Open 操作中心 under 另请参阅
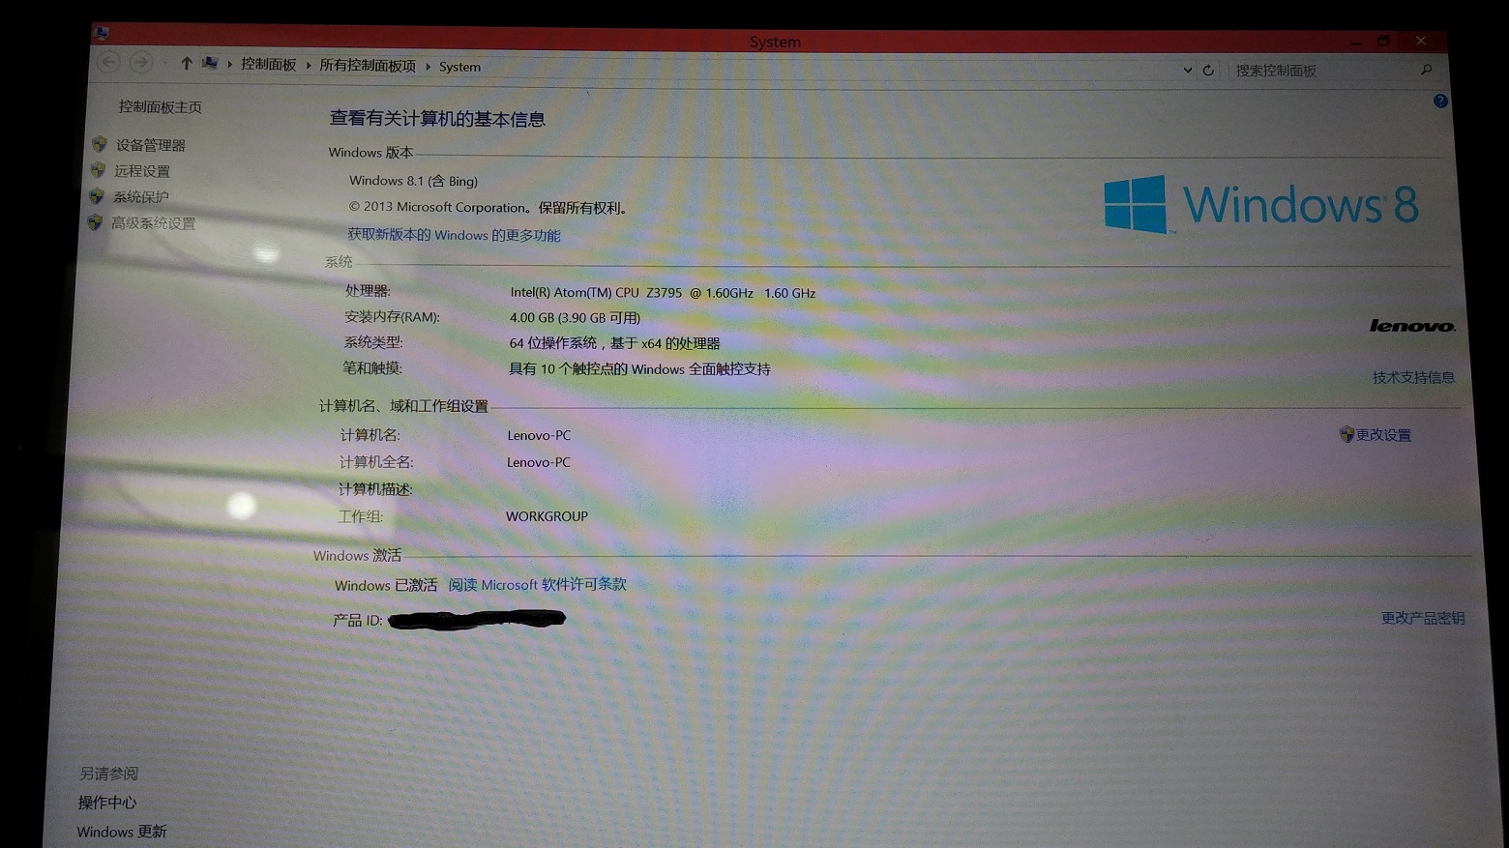Screen dimensions: 1509x848 pyautogui.click(x=107, y=803)
